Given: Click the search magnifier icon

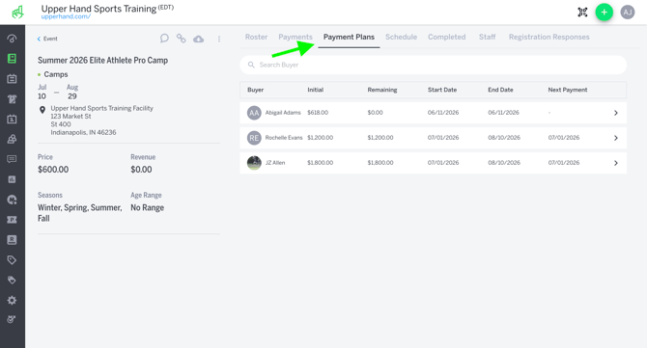Looking at the screenshot, I should (x=251, y=65).
